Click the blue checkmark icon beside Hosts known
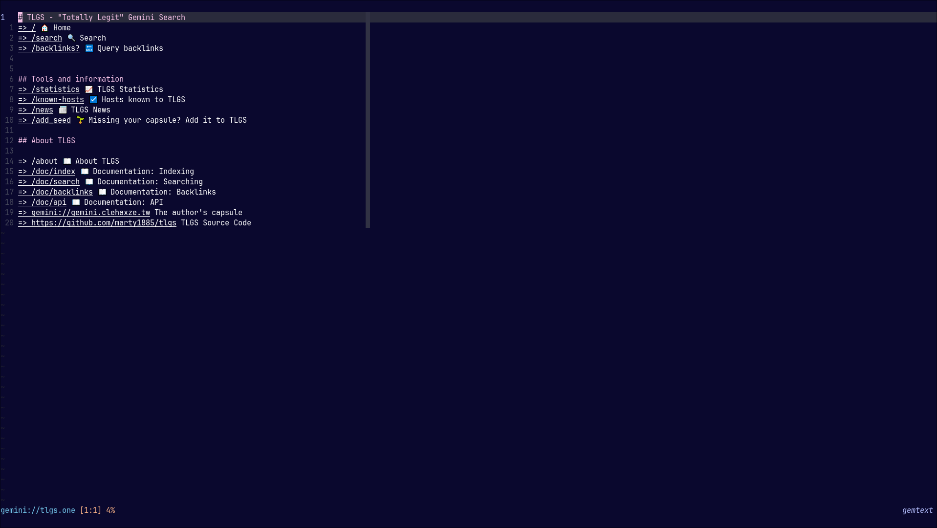Viewport: 937px width, 528px height. click(x=93, y=100)
